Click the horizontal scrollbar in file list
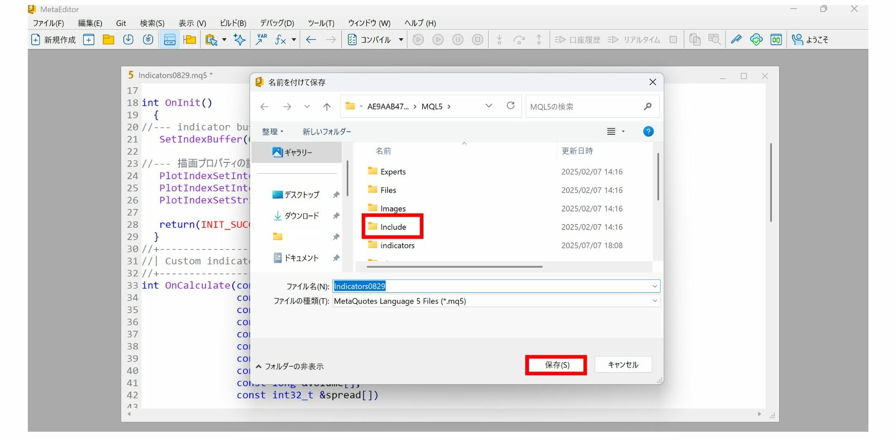Viewport: 895px width, 440px height. pos(454,267)
